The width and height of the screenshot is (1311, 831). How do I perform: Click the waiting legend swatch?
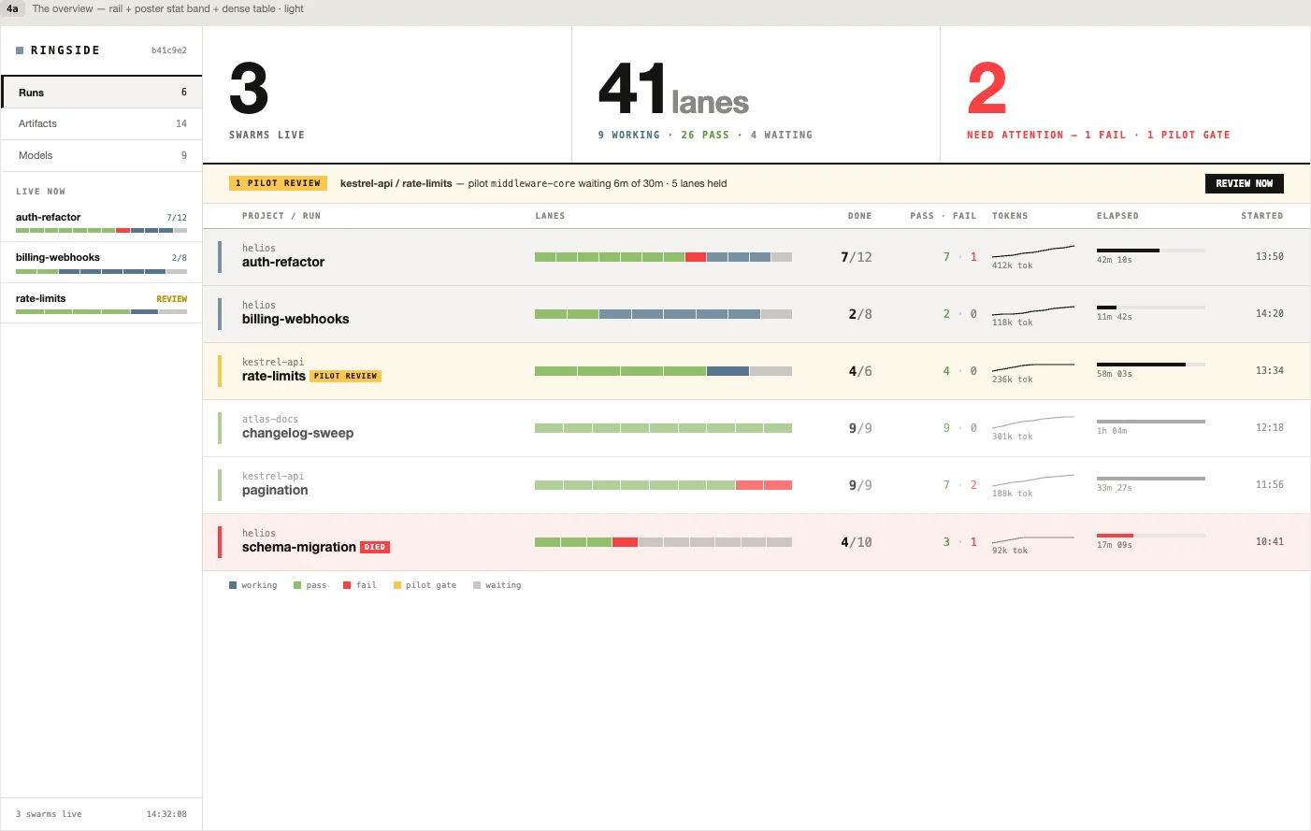pos(477,585)
